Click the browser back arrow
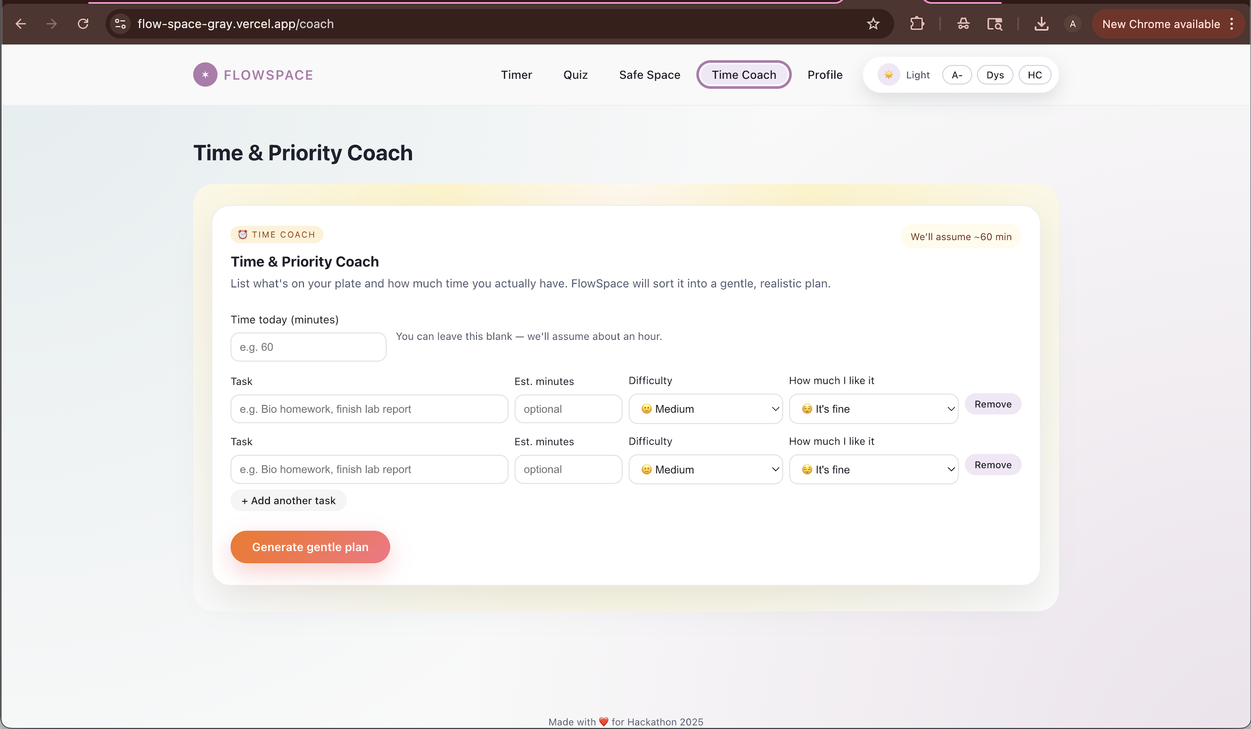The width and height of the screenshot is (1251, 729). 20,24
